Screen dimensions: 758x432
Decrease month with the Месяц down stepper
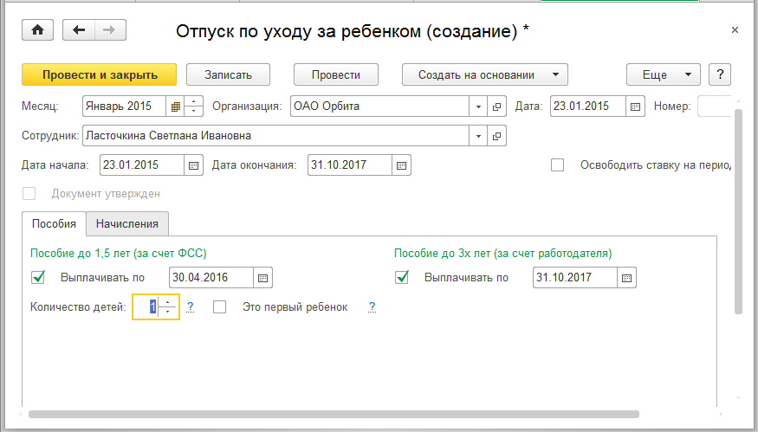194,111
